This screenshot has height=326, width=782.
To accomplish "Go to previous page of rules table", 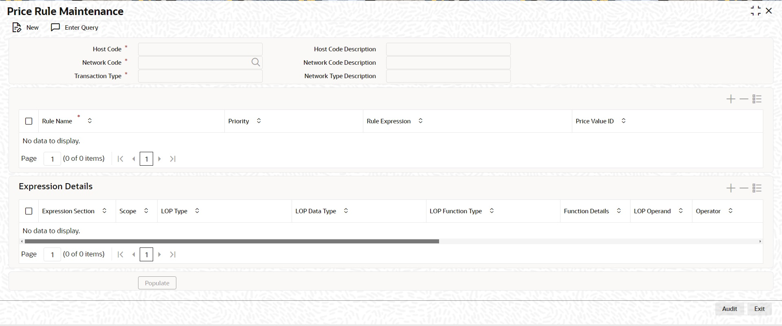I will [x=133, y=159].
